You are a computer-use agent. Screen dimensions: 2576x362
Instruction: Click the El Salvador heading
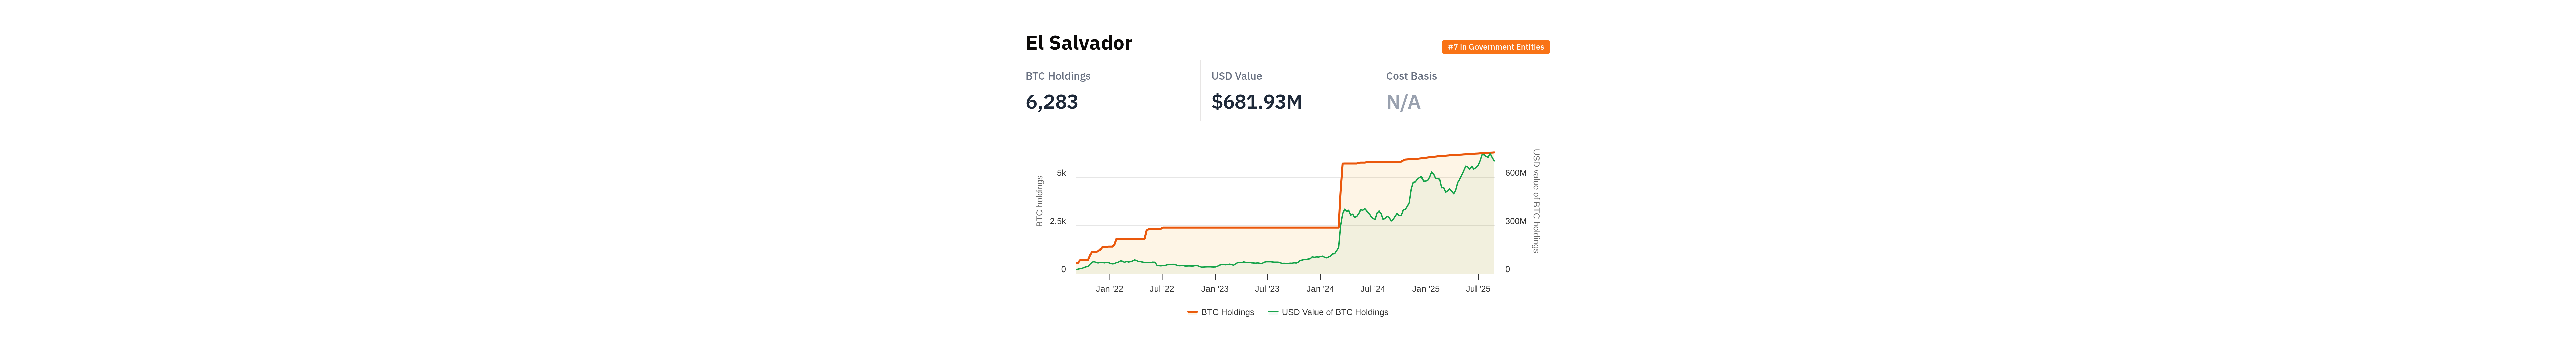(x=1078, y=43)
